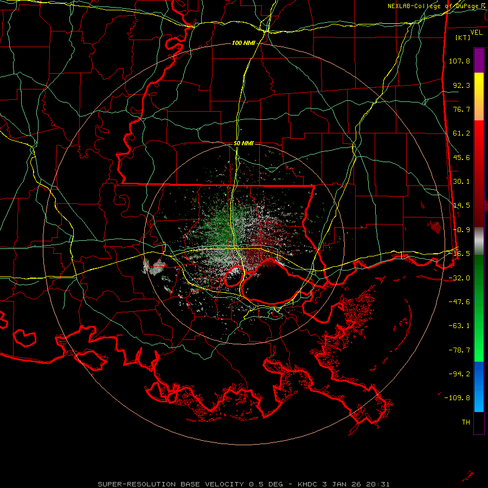Click the isolated dark red echo patch in the east

pyautogui.click(x=434, y=227)
